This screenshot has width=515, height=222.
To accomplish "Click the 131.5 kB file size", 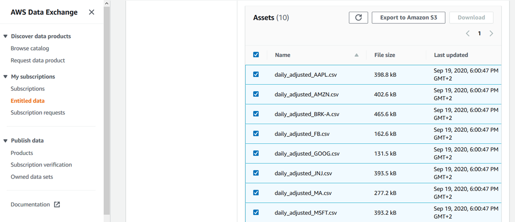I will tap(385, 153).
